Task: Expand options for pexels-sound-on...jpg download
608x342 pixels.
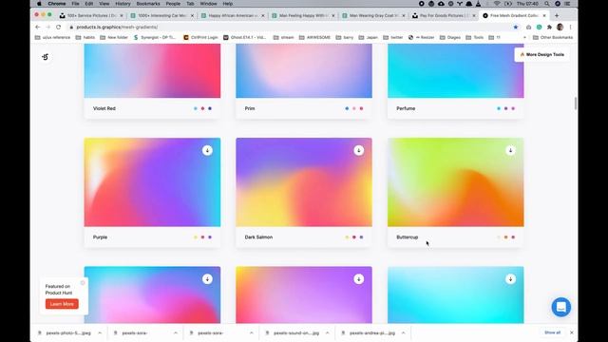Action: tap(327, 332)
